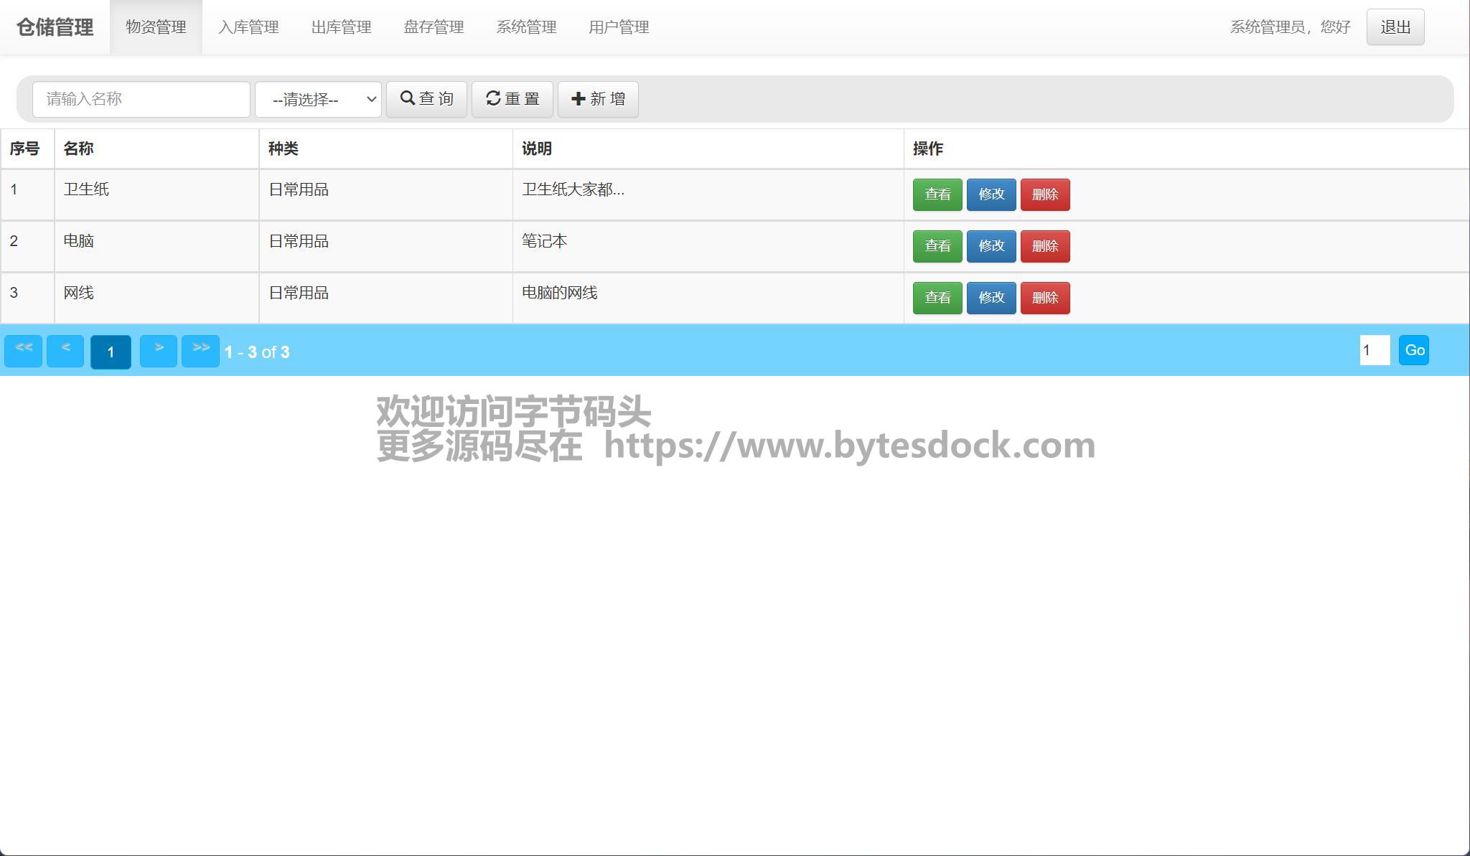Screen dimensions: 1470x856
Task: Switch to 盘存管理 menu
Action: 434,27
